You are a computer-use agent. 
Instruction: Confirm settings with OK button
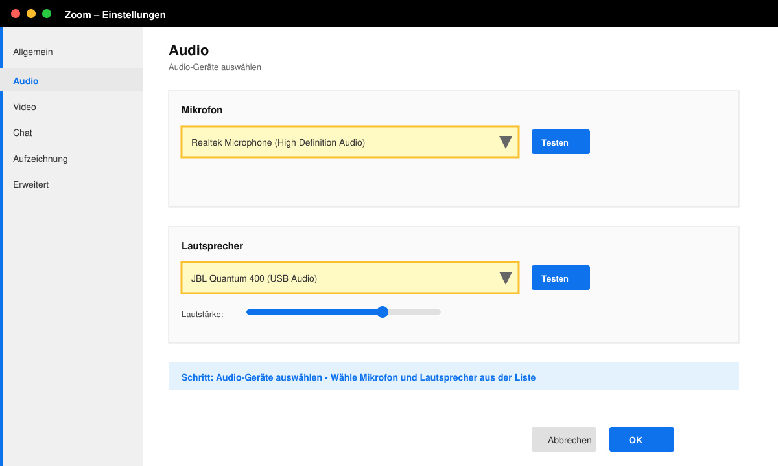(642, 440)
